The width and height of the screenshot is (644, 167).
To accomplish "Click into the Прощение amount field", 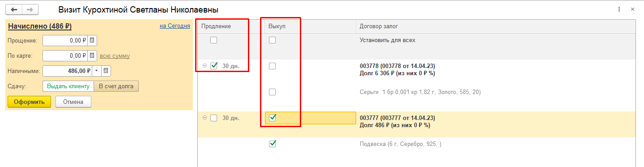I will 65,41.
